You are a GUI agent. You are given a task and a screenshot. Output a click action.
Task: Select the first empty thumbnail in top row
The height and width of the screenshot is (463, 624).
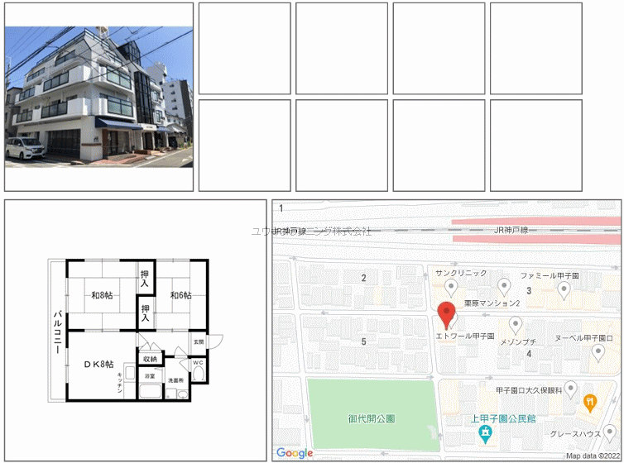point(244,48)
